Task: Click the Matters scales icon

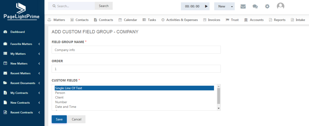Action: [x=49, y=20]
